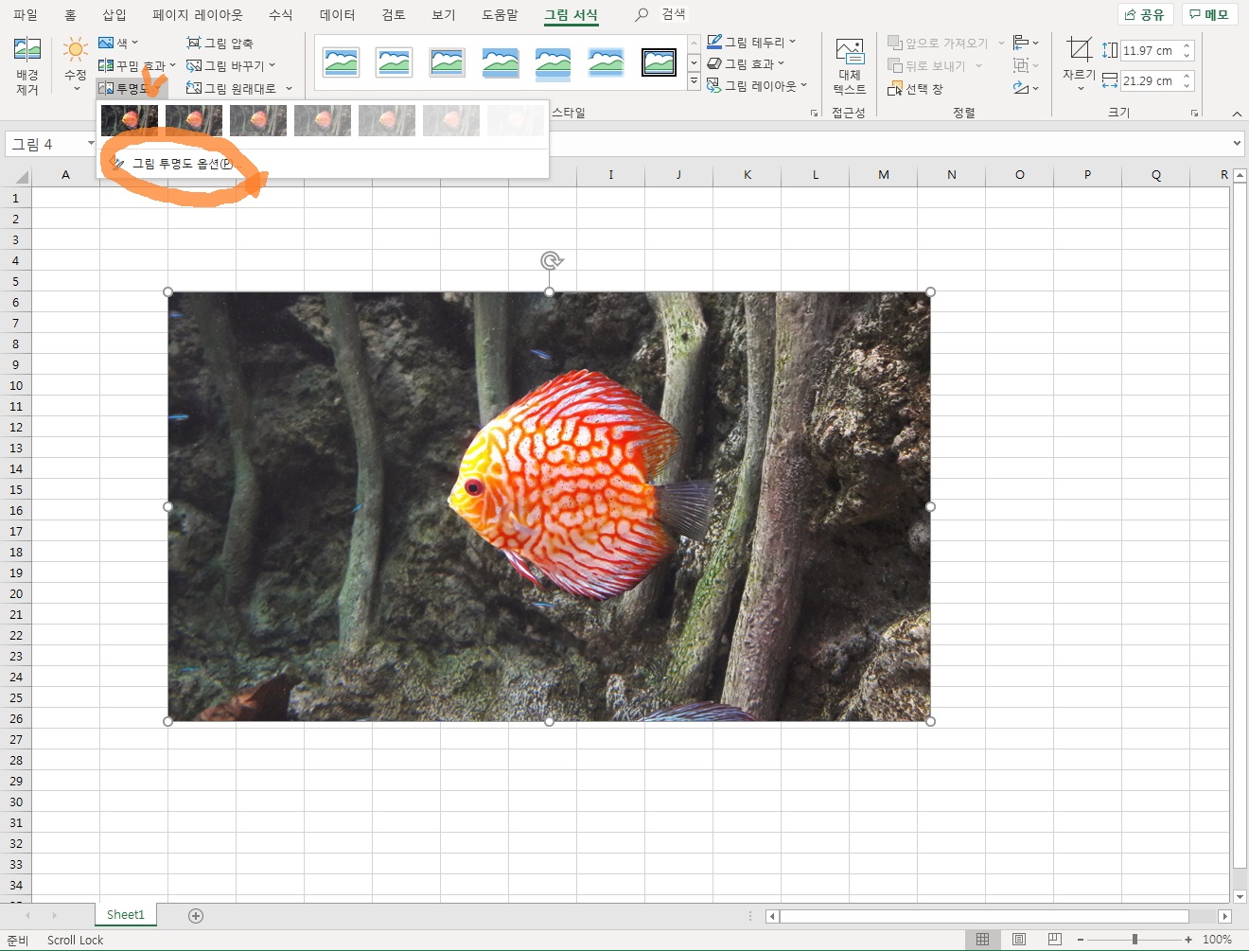
Task: Switch to the 페이지 레이아웃 tab
Action: (x=198, y=14)
